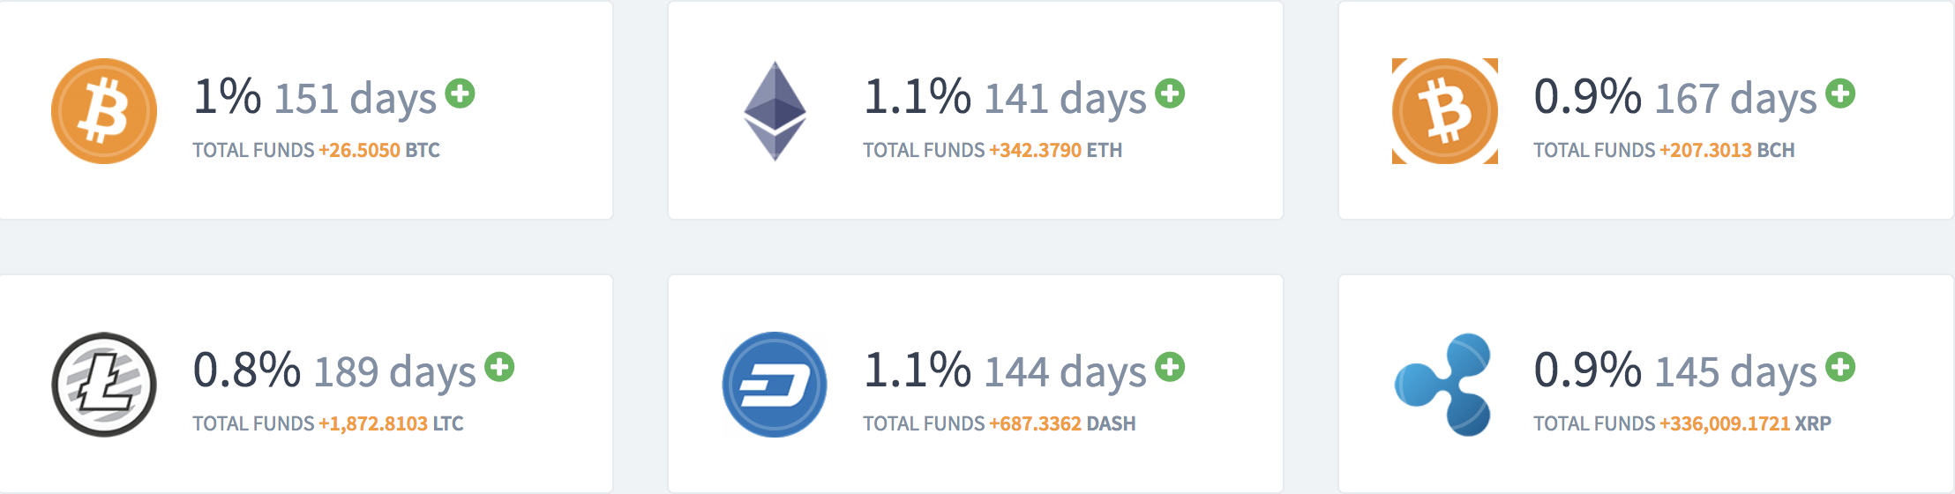Select the 0.8% 189 days Litecoin plan
Image resolution: width=1955 pixels, height=494 pixels.
coord(305,384)
